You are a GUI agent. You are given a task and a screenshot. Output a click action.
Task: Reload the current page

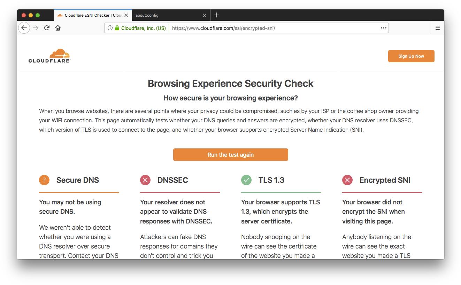pyautogui.click(x=47, y=28)
